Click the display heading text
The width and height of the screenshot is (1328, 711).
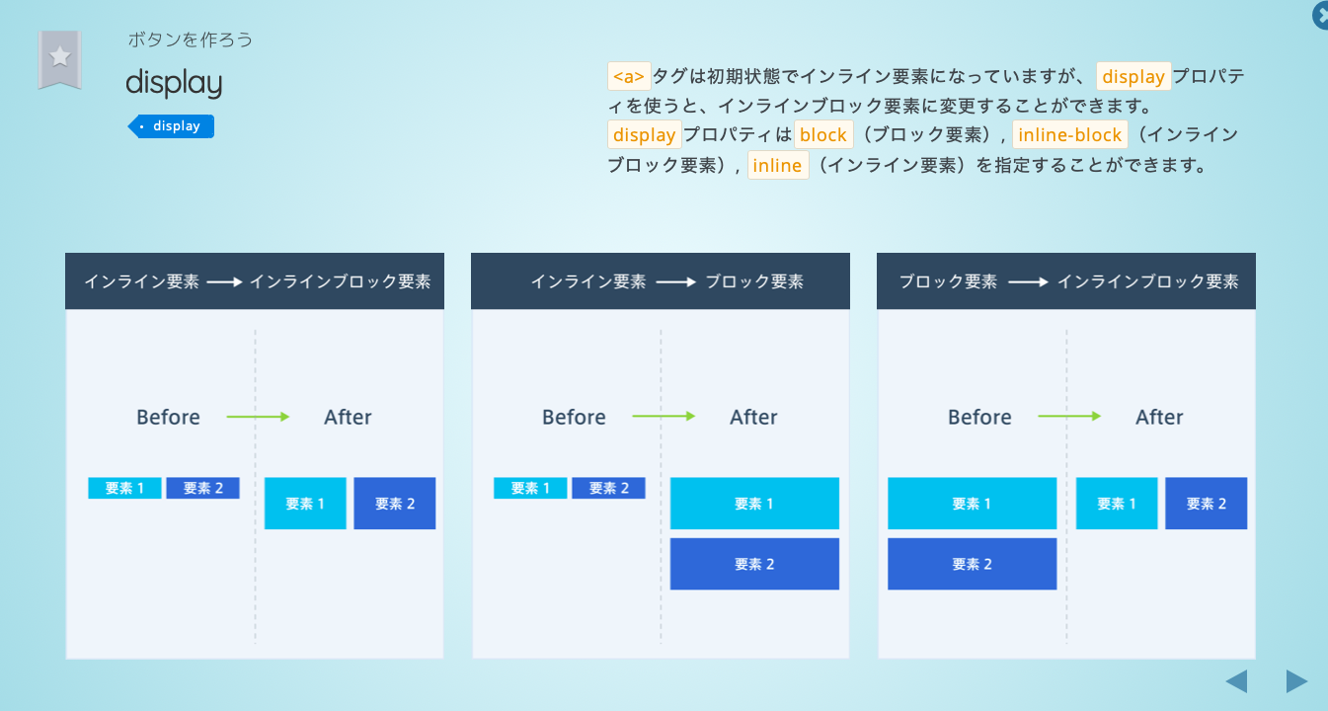pos(174,84)
